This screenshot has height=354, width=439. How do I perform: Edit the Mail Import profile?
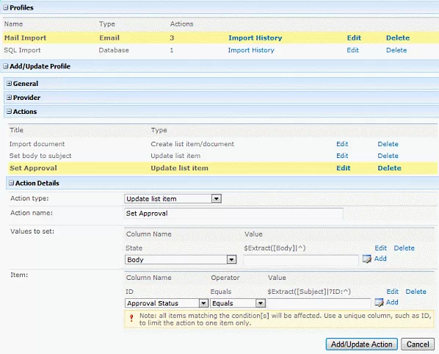coord(354,37)
